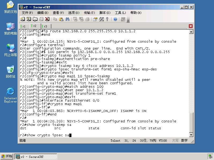Open 回收站 desktop icon

(x=10, y=72)
